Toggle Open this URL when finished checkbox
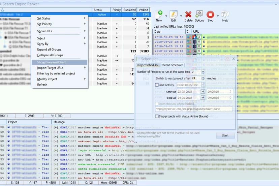Image resolution: width=279 pixels, height=186 pixels. click(x=157, y=104)
